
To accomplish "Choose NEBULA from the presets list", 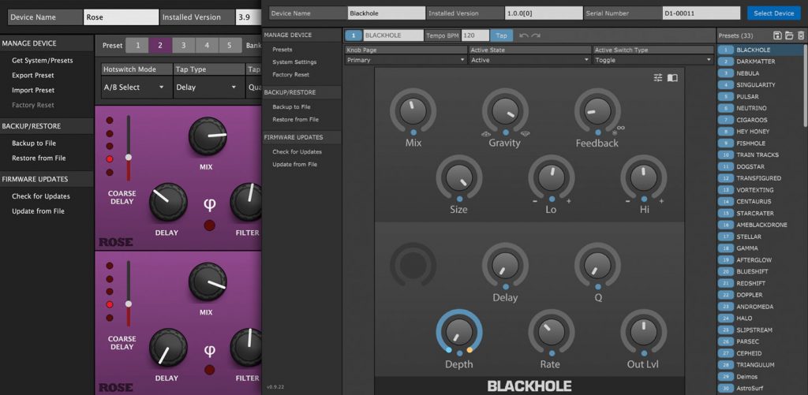I will click(747, 73).
